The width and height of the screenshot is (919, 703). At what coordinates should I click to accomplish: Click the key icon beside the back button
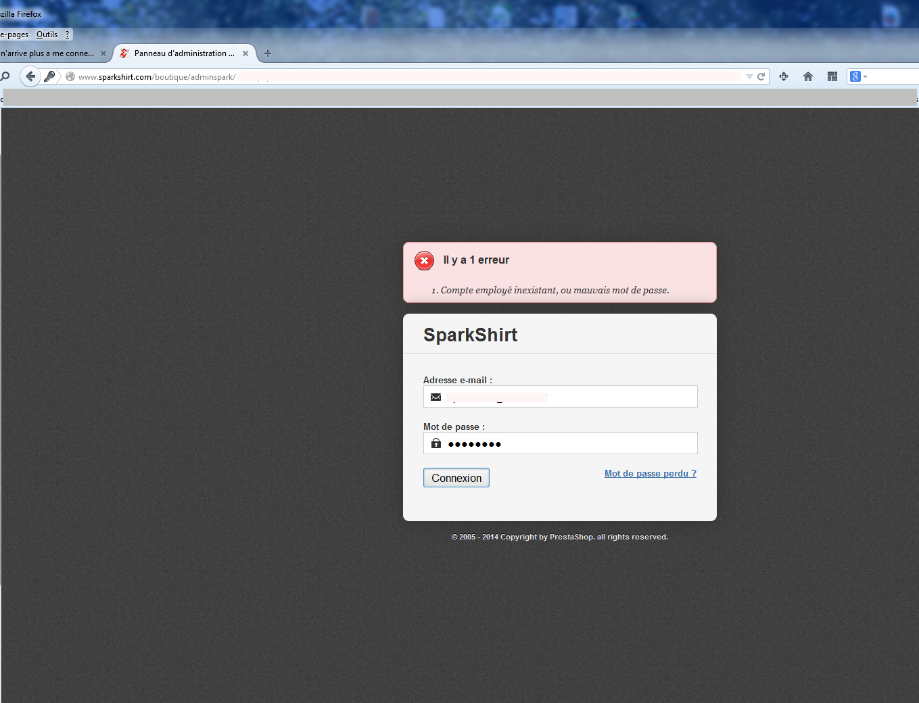(x=49, y=76)
